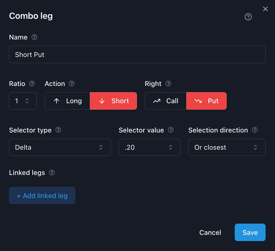Open help for Selector type
Screen dimensions: 275x251
click(x=58, y=130)
